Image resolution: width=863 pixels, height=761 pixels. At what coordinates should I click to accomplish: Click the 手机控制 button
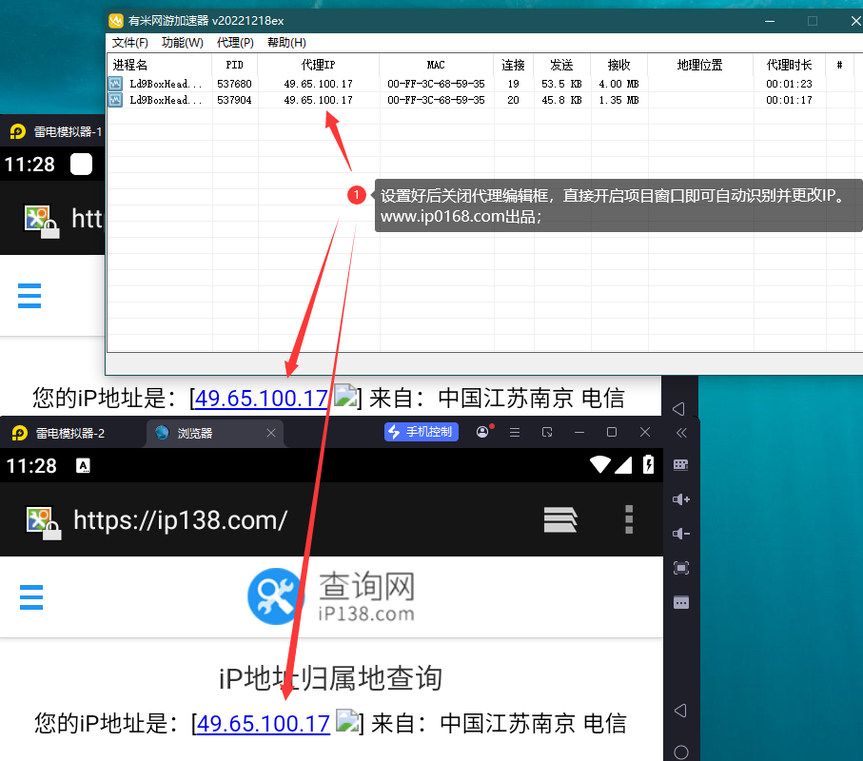tap(422, 432)
